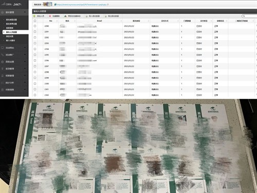Focus the search input field above the table

tap(250, 16)
